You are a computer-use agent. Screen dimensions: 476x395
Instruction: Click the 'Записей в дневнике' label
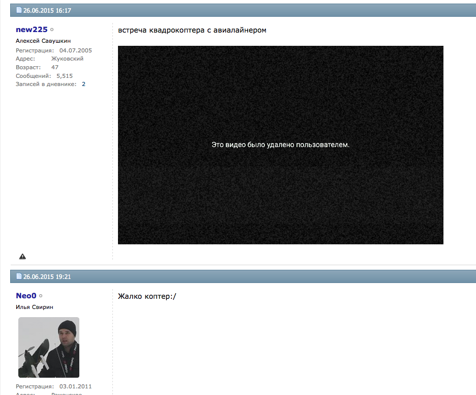tap(46, 84)
